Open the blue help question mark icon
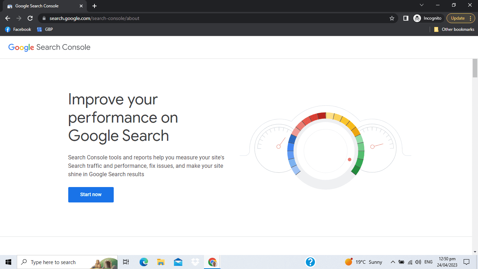This screenshot has height=269, width=478. click(310, 262)
